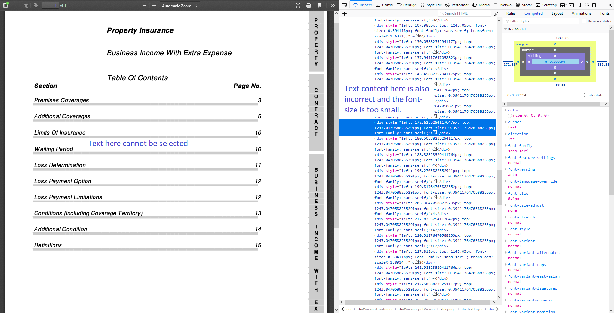
Task: Go to the next page of the PDF
Action: tap(35, 5)
